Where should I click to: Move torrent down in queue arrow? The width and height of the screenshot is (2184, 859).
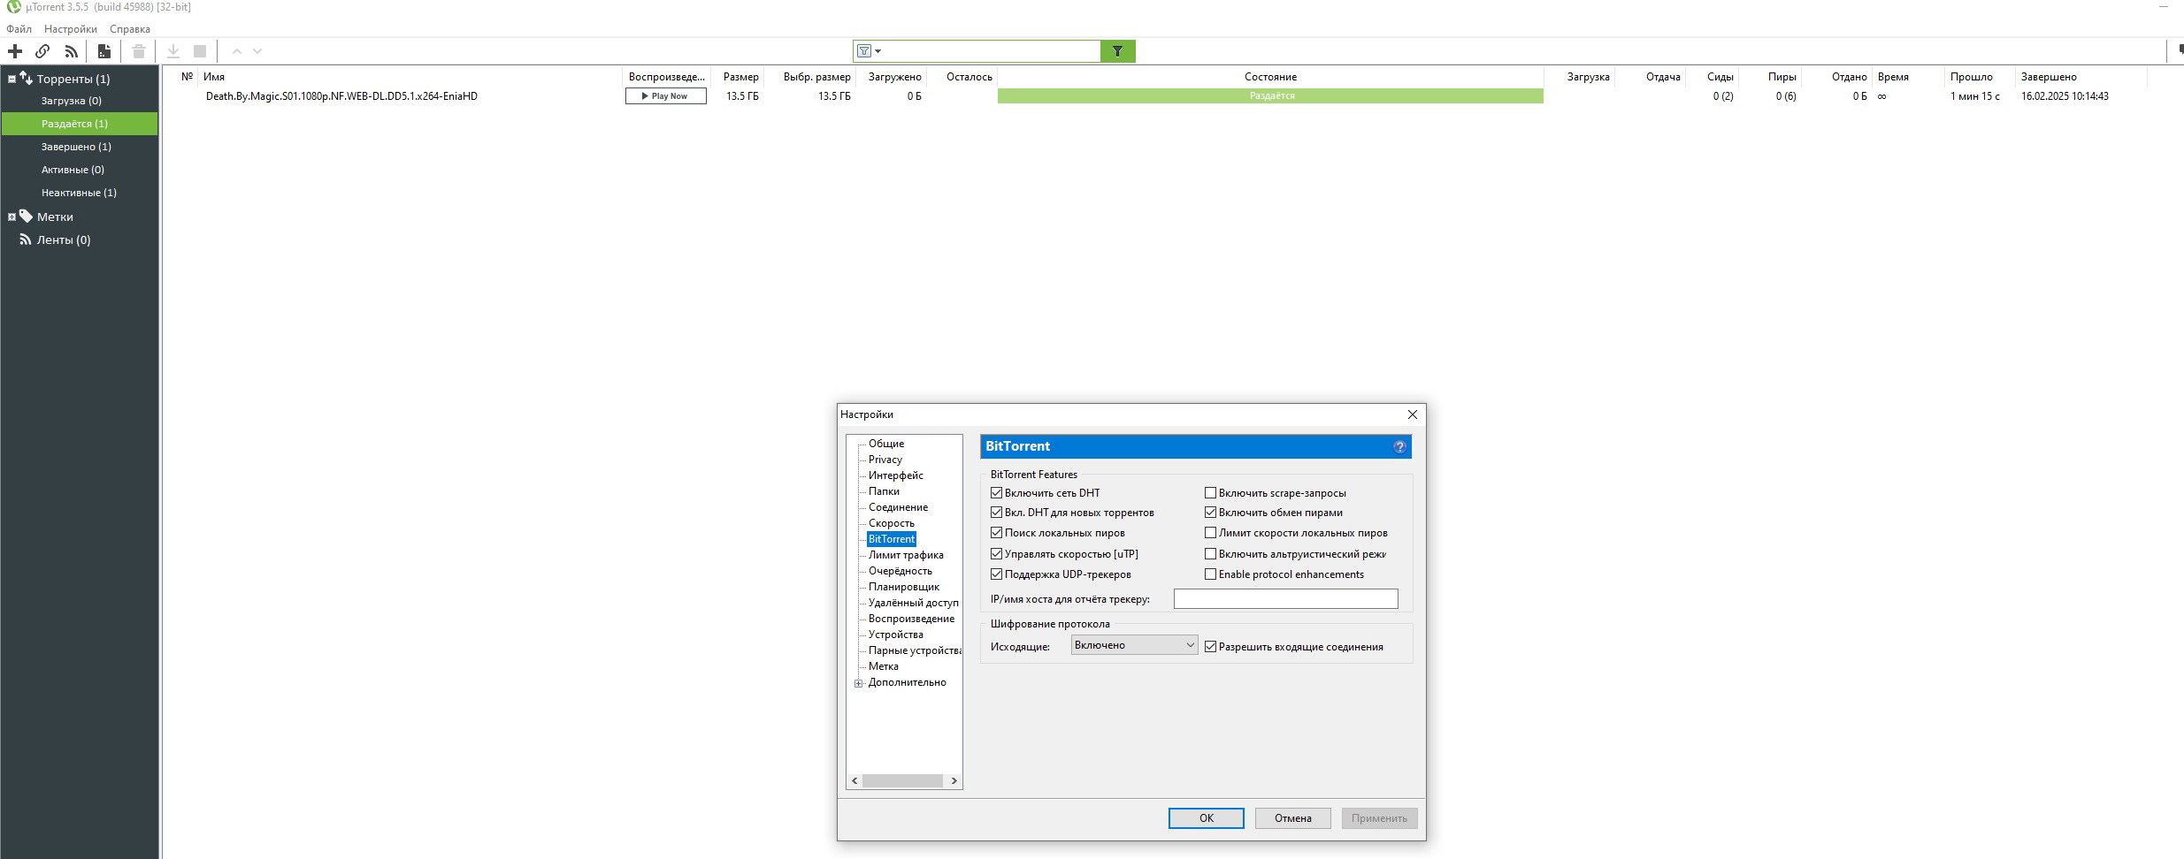[257, 51]
